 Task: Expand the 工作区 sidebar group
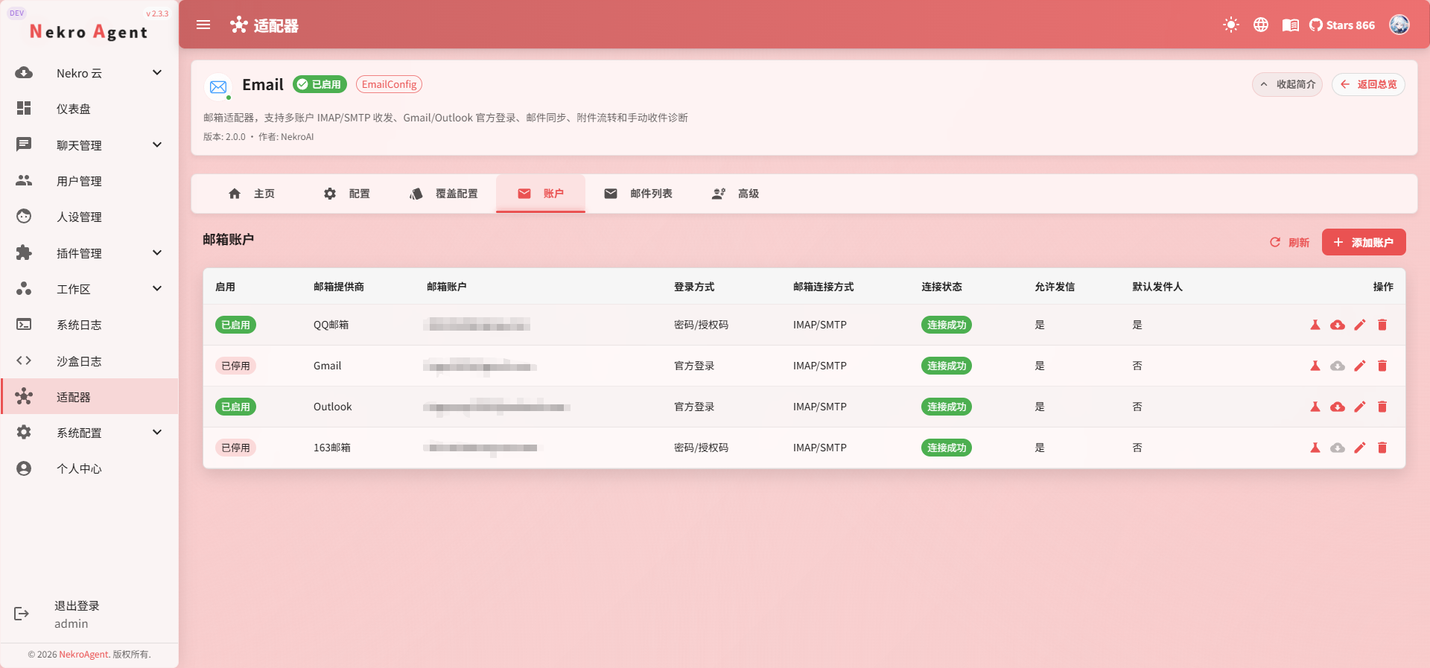89,289
